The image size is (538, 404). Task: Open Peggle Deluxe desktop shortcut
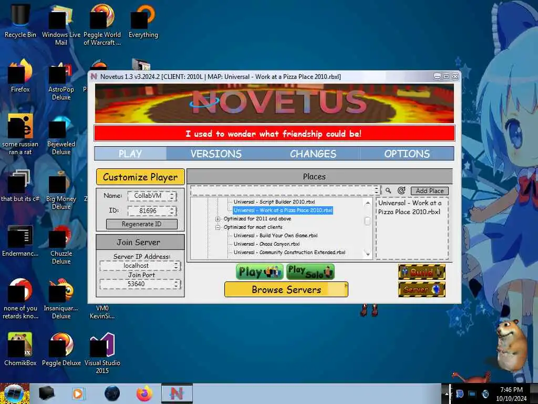click(61, 350)
